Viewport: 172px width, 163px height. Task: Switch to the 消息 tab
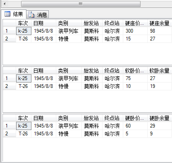[x=38, y=14]
